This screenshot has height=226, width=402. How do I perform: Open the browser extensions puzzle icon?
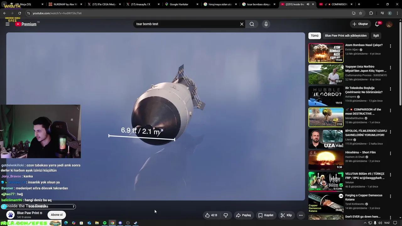(371, 13)
